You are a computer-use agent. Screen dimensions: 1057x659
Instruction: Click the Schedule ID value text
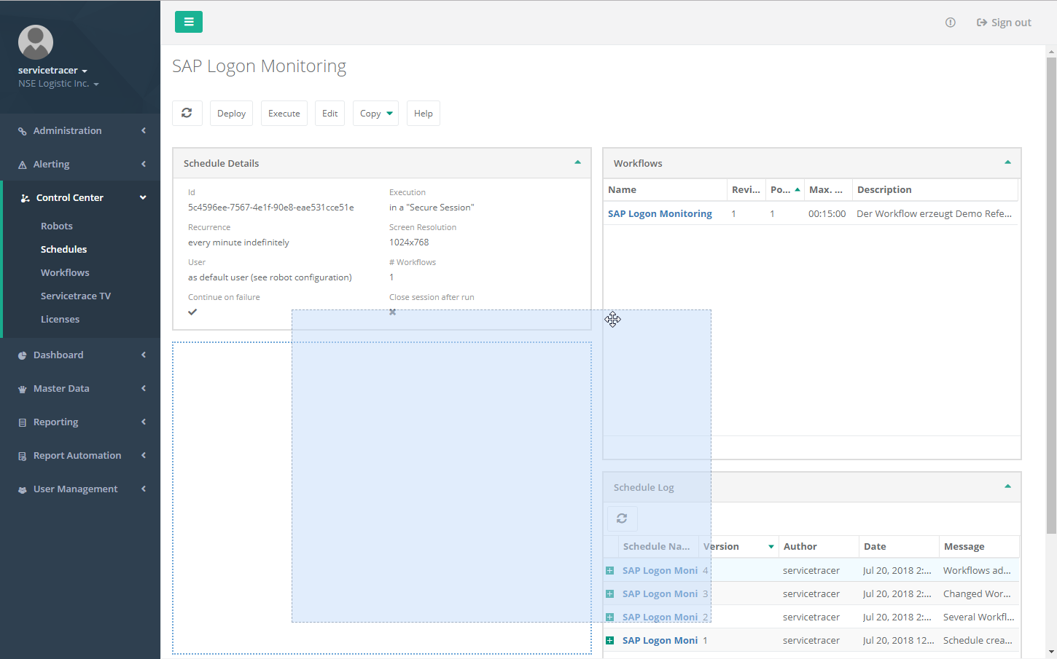click(x=270, y=208)
